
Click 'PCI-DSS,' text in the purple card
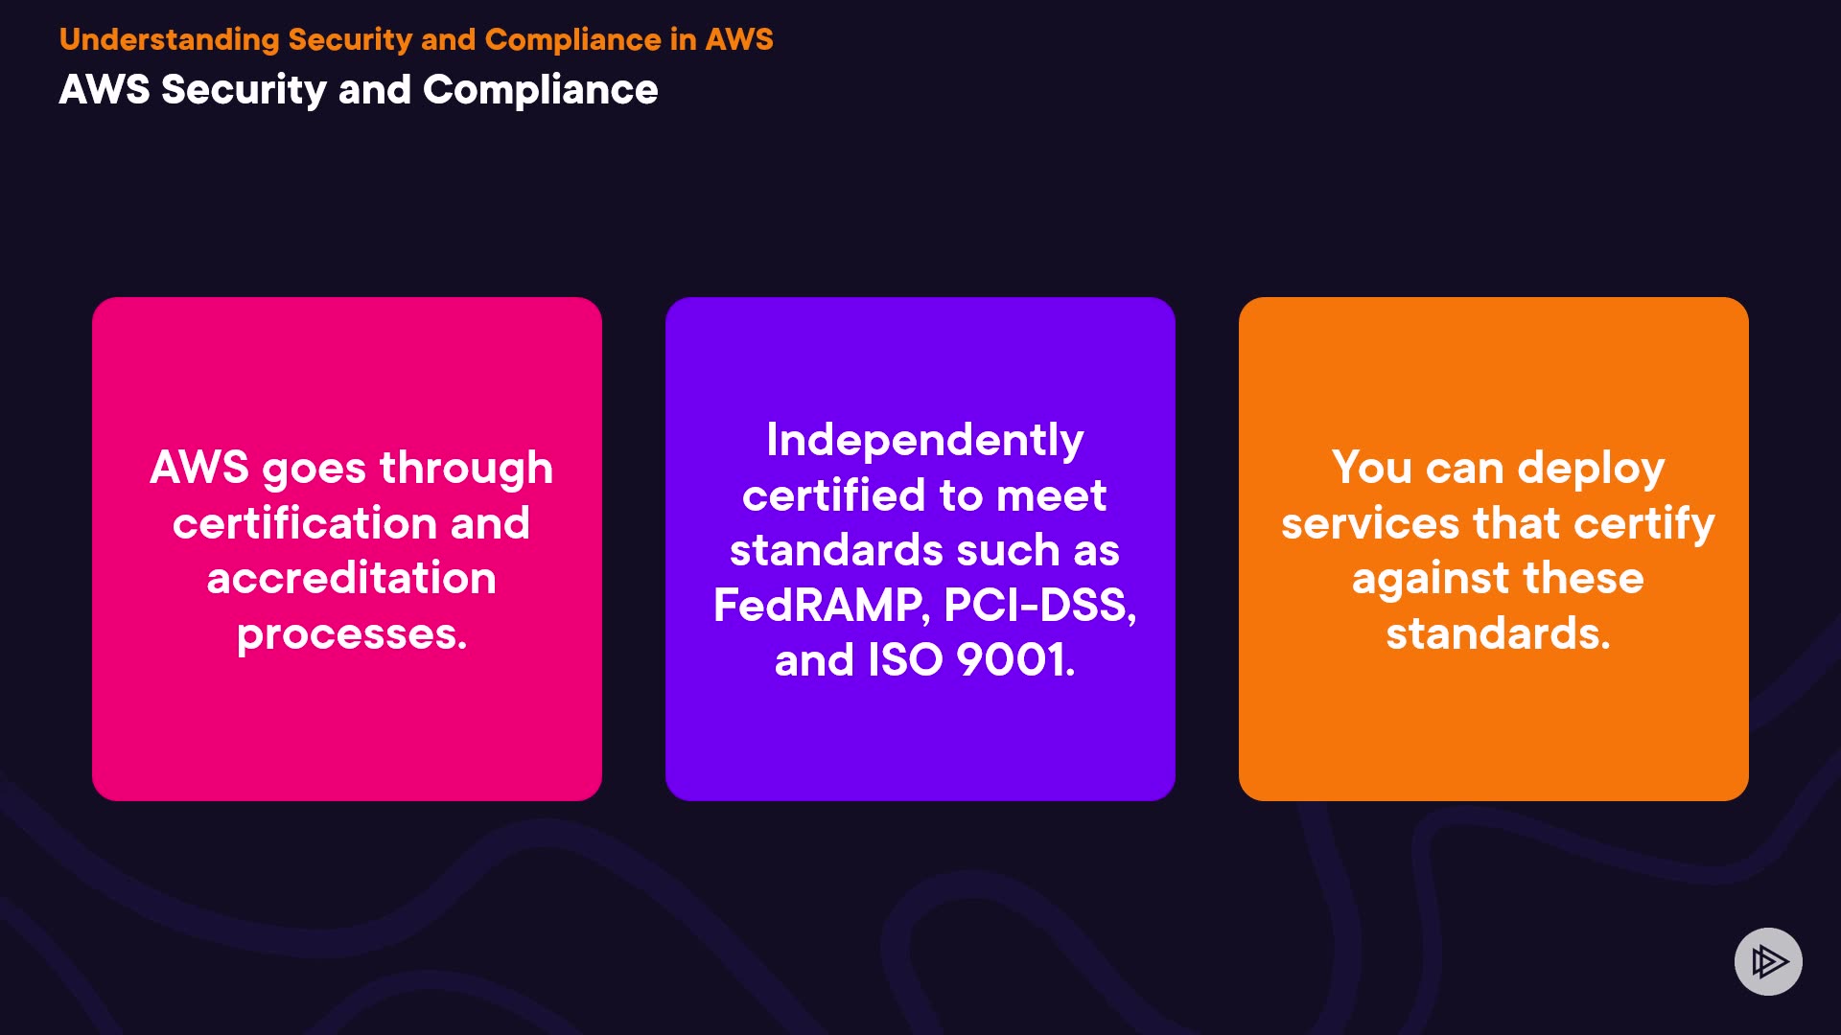coord(1040,605)
